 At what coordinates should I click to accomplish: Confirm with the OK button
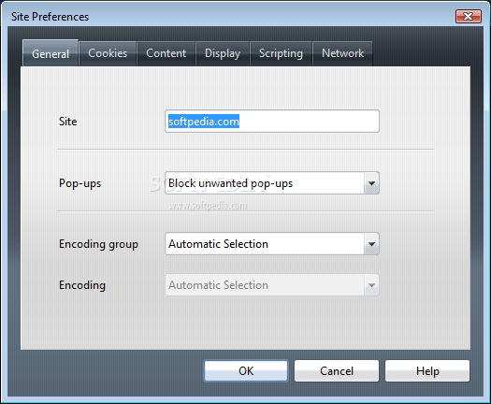(x=246, y=371)
